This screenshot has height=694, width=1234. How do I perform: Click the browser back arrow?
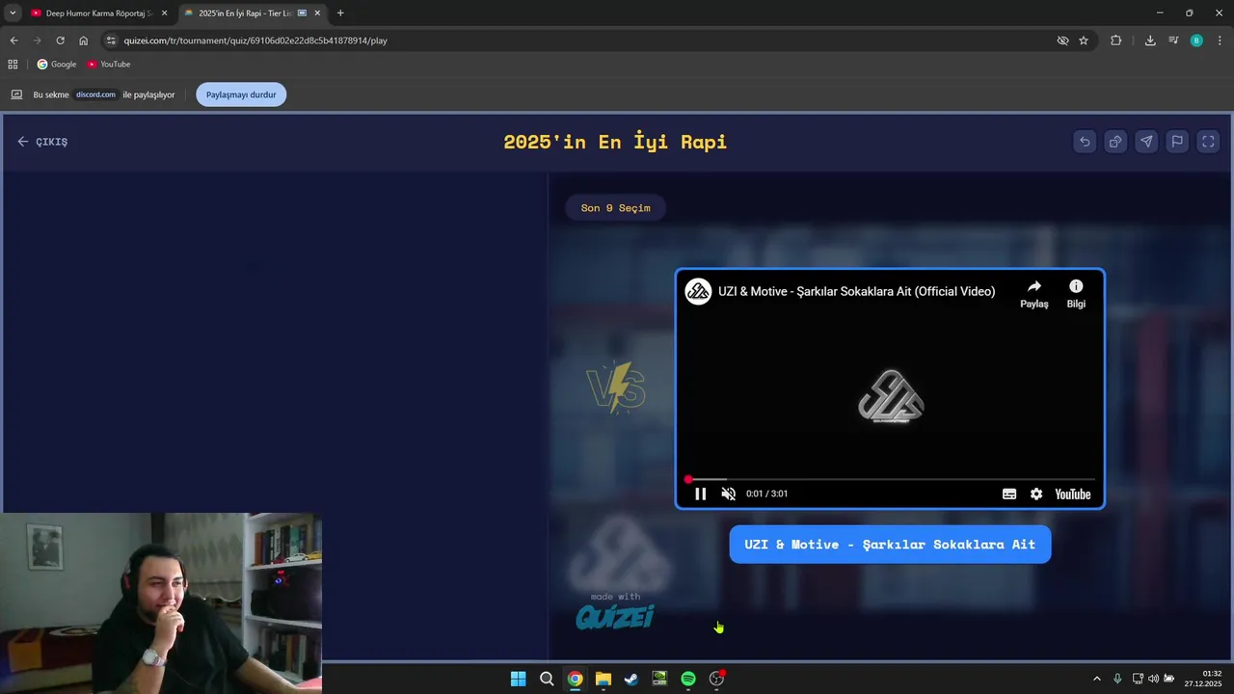click(13, 40)
